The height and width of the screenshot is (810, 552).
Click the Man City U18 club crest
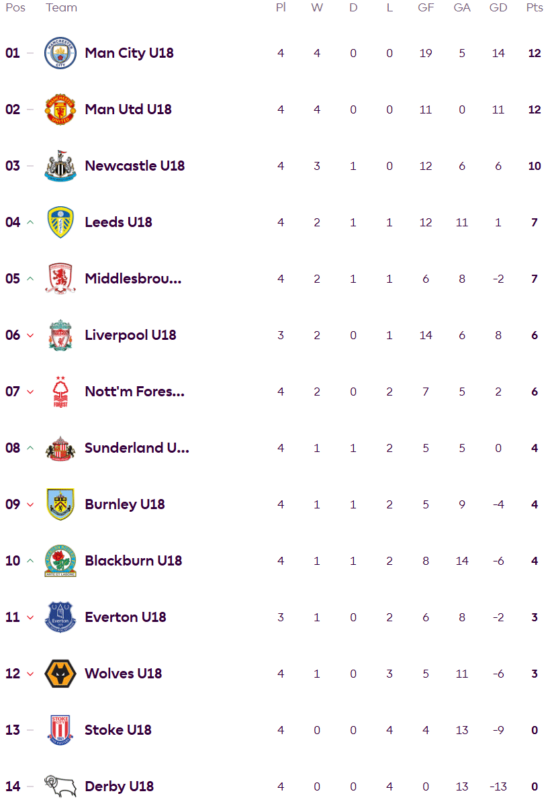[60, 53]
